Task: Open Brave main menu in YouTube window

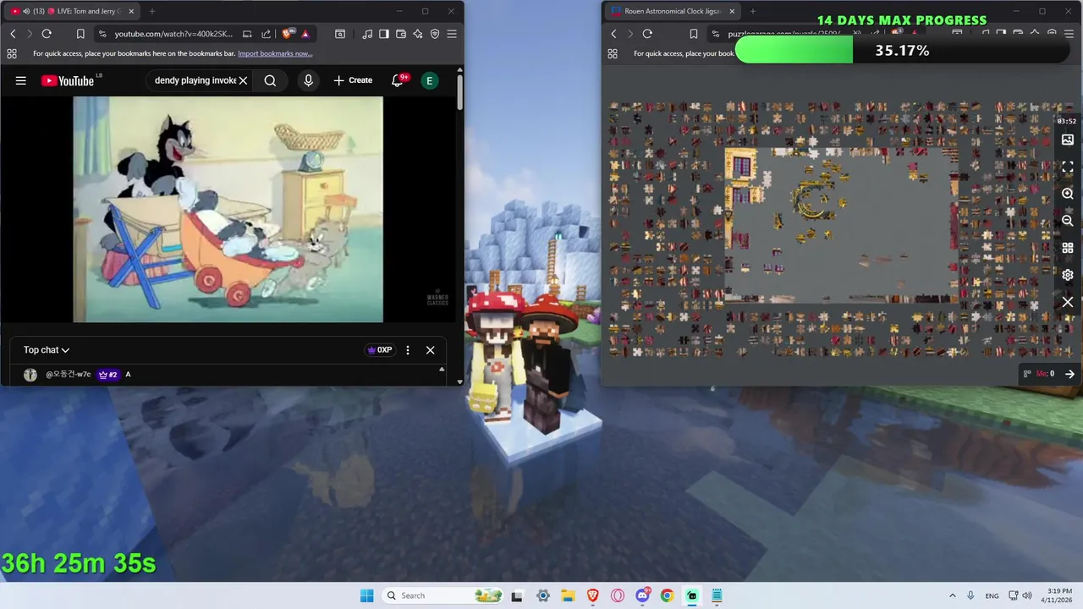Action: (452, 34)
